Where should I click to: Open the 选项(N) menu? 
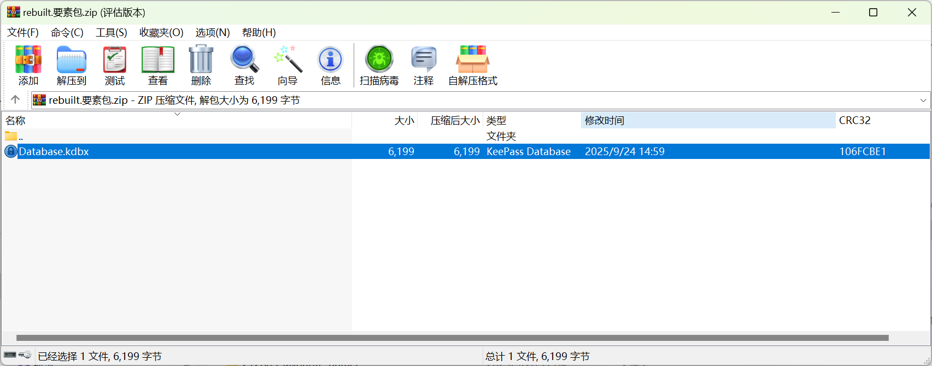pyautogui.click(x=213, y=33)
